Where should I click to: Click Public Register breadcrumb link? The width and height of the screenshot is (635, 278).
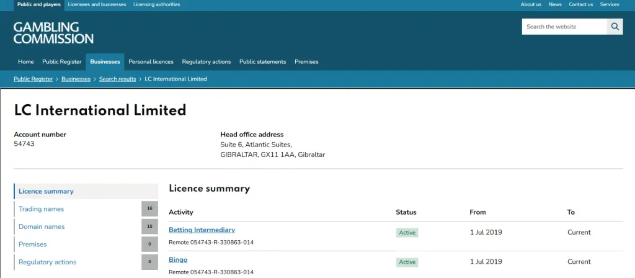pos(33,79)
